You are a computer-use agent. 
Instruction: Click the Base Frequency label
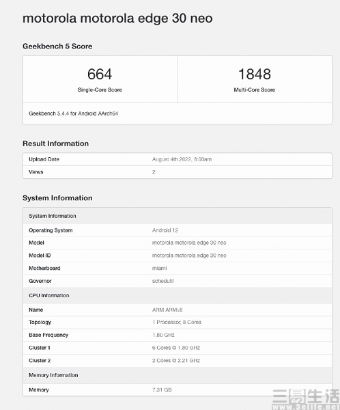pyautogui.click(x=48, y=336)
